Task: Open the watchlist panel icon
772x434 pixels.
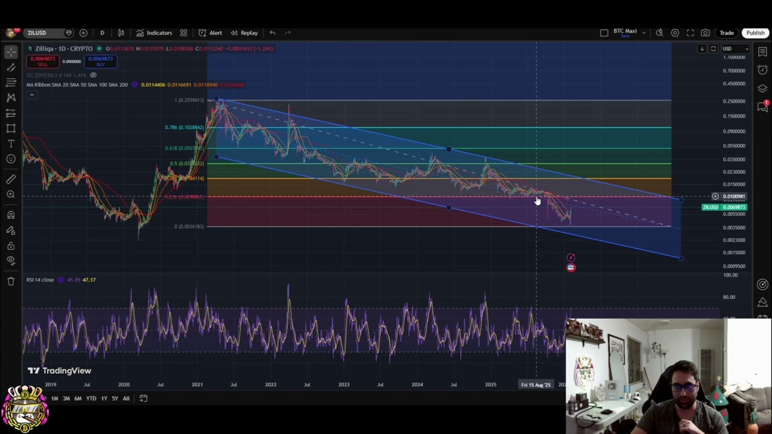Action: (x=762, y=52)
